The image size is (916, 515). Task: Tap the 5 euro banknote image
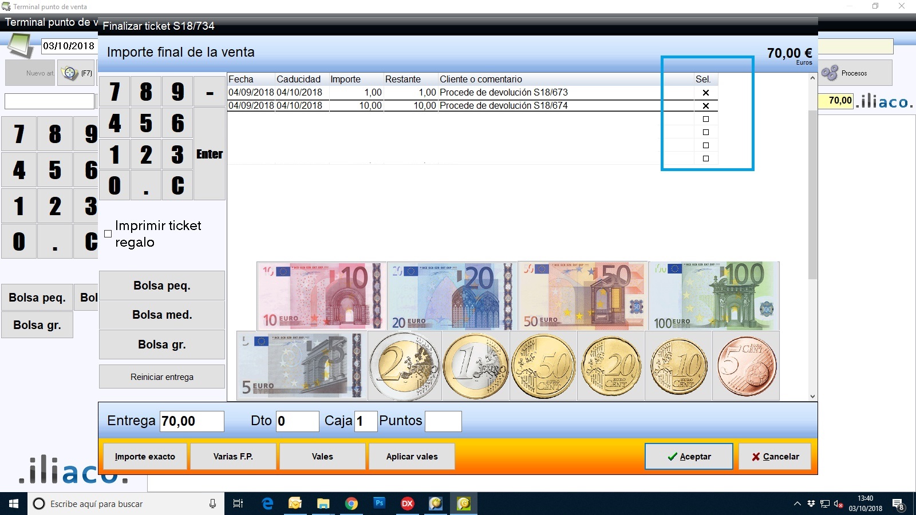301,365
